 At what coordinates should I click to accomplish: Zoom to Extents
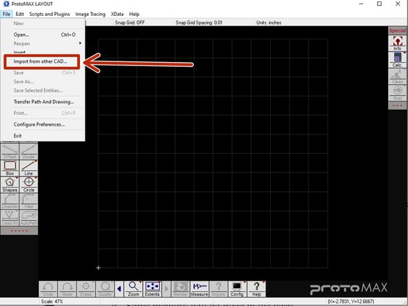tap(152, 289)
